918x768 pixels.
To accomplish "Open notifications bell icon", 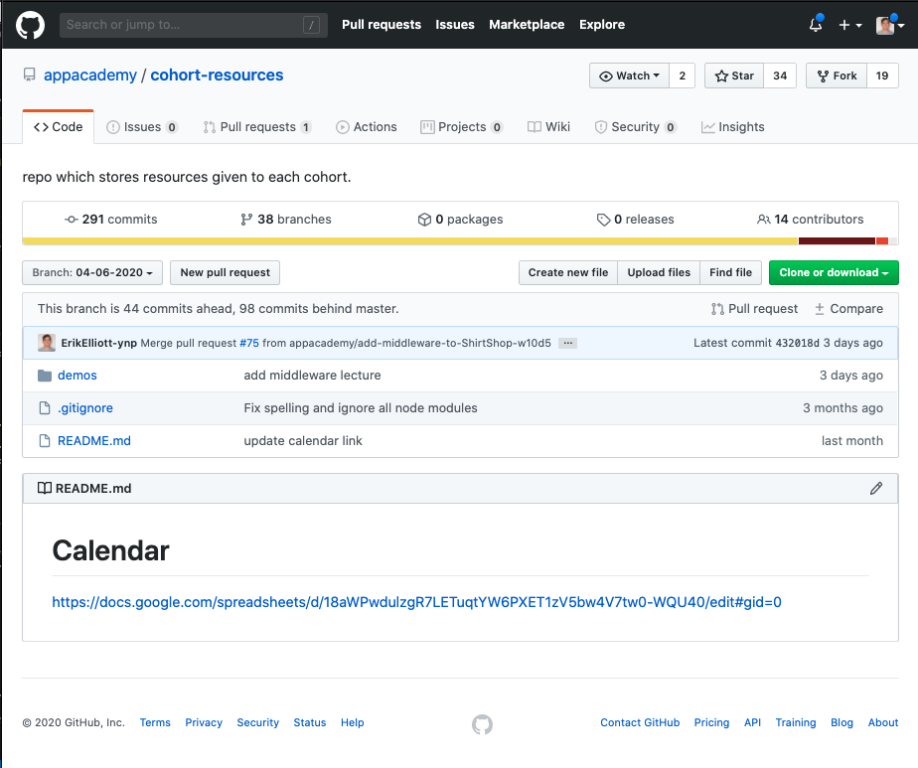I will 816,25.
